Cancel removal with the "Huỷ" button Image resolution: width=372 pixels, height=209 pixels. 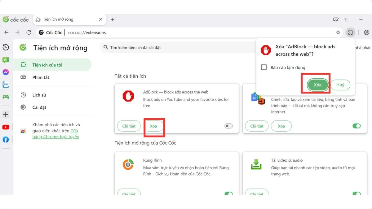[x=340, y=85]
